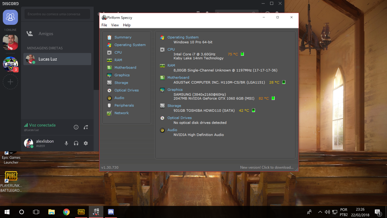Image resolution: width=387 pixels, height=218 pixels.
Task: Click the motherboard icon in summary panel
Action: click(x=162, y=78)
